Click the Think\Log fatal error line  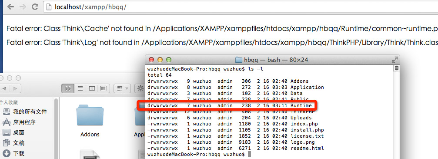(222, 43)
